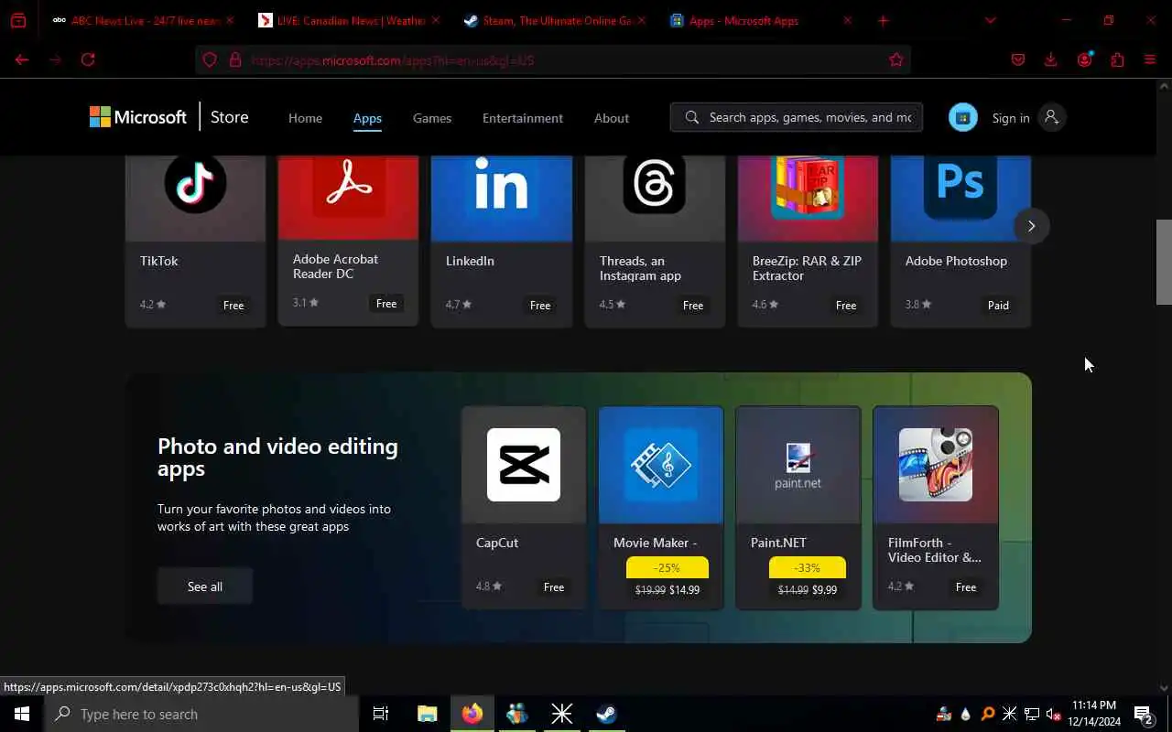
Task: Click the Windows taskbar search box
Action: click(x=201, y=715)
